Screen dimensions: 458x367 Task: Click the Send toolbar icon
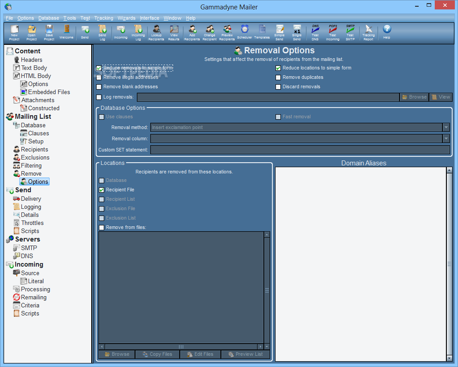coord(85,32)
